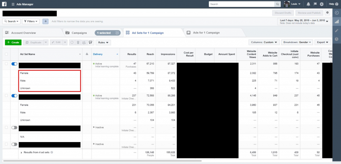Open the settings gear in the top bar

322,4
